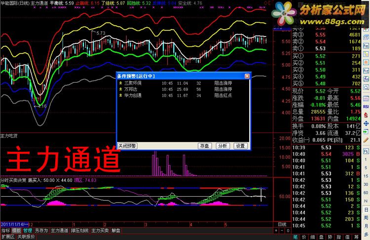The image size is (370, 240).
Task: Select the 主力通道 template tab
Action: (60, 231)
